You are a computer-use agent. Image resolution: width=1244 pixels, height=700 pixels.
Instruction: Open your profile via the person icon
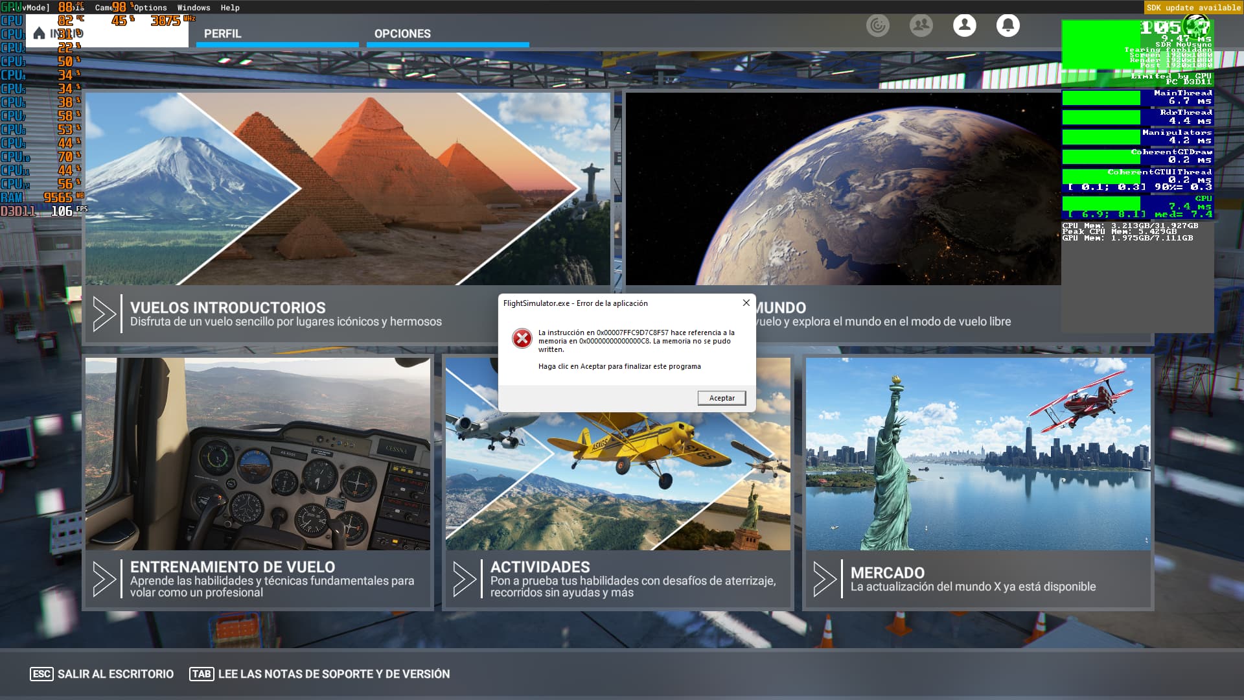click(965, 26)
